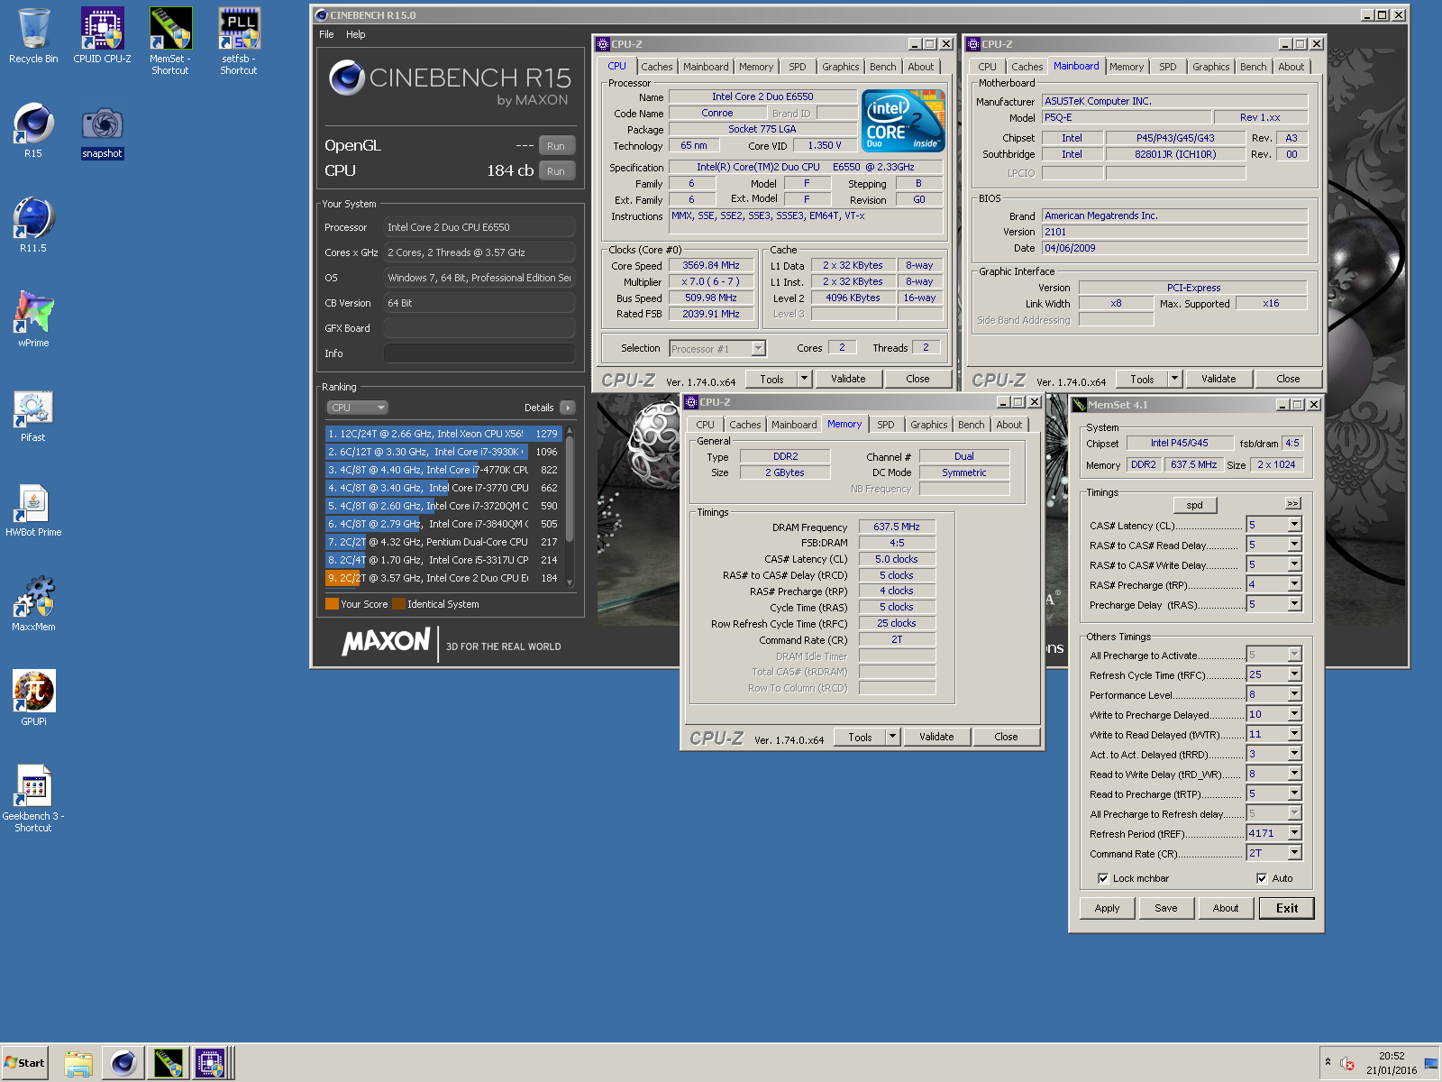Open the Recycle Bin desktop icon
Screen dimensions: 1442x1082
click(33, 36)
